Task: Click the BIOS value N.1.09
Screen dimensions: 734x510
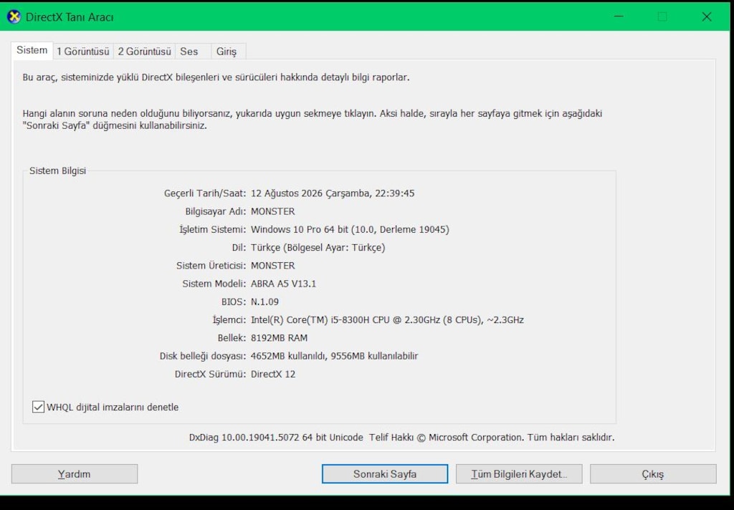Action: [264, 302]
